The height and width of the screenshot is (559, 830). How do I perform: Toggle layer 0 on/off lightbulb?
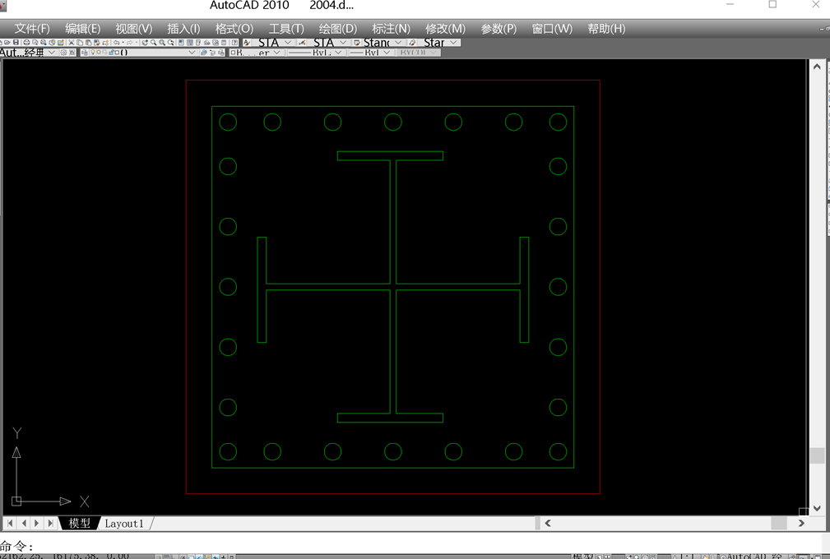93,53
